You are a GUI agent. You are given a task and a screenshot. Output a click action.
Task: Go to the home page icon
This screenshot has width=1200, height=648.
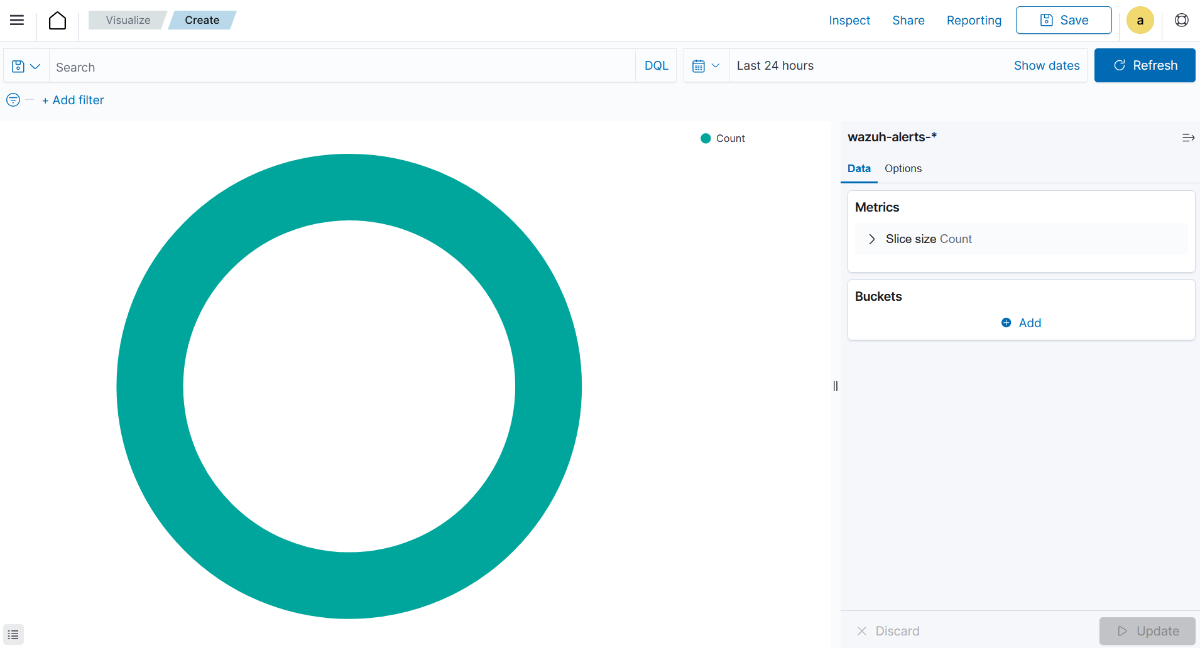[57, 20]
